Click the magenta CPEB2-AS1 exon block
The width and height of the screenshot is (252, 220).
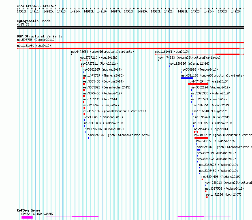click(27, 217)
